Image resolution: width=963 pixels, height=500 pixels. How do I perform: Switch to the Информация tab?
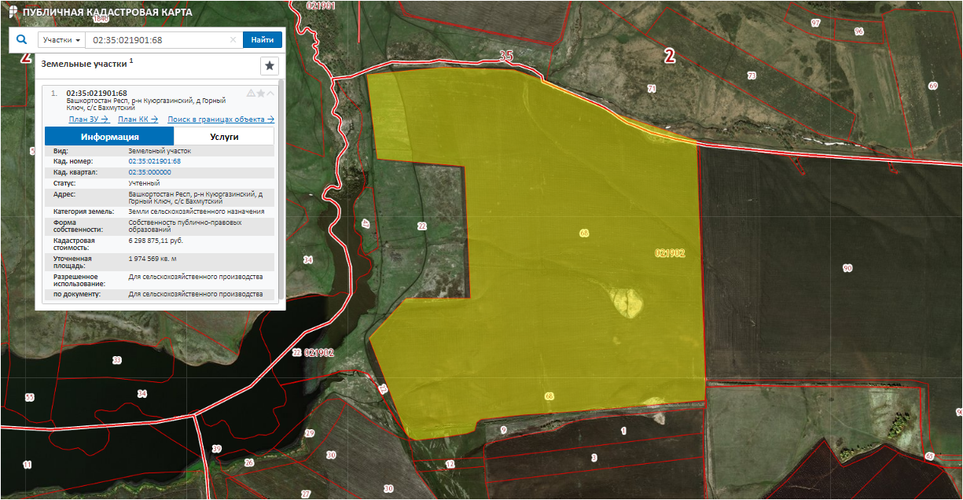click(109, 137)
